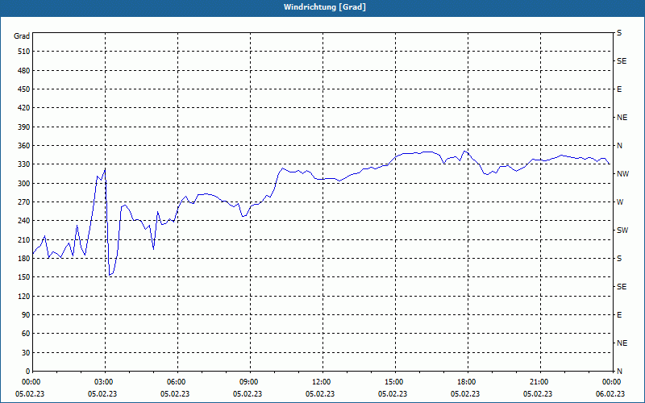Select the "120" y-axis value
This screenshot has width=645, height=403.
pos(24,296)
